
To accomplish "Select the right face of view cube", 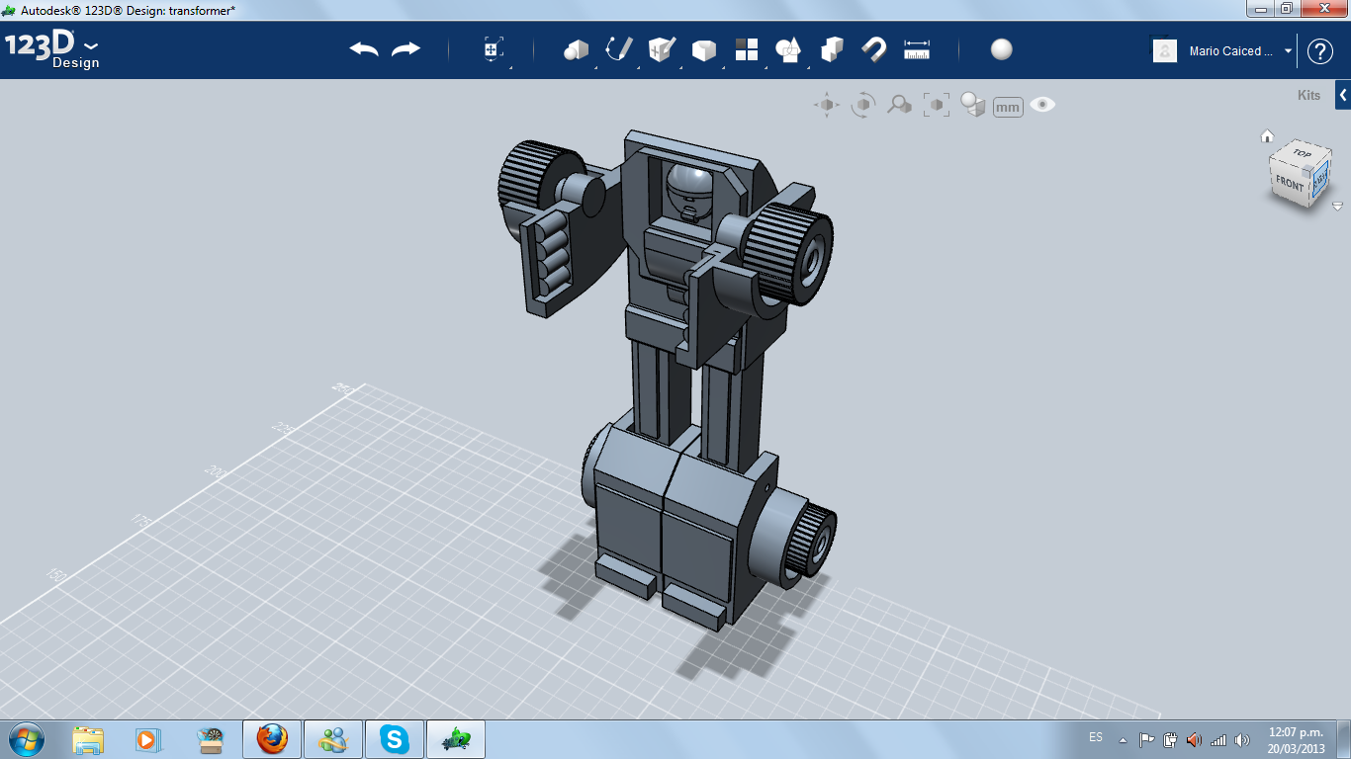I will (x=1319, y=179).
